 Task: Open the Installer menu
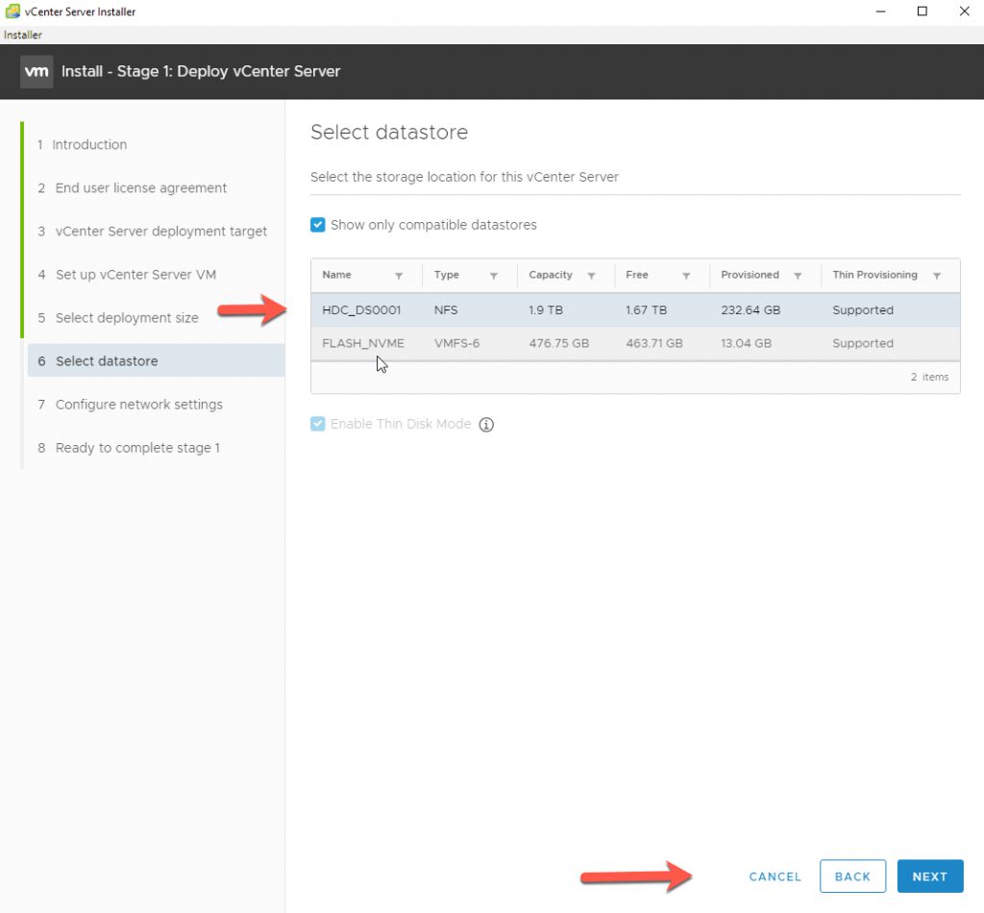coord(23,35)
